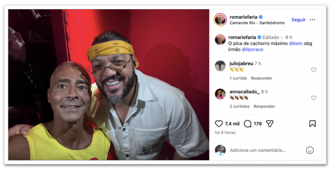Click the verified badge next to the header username
The height and width of the screenshot is (169, 331).
coord(261,17)
